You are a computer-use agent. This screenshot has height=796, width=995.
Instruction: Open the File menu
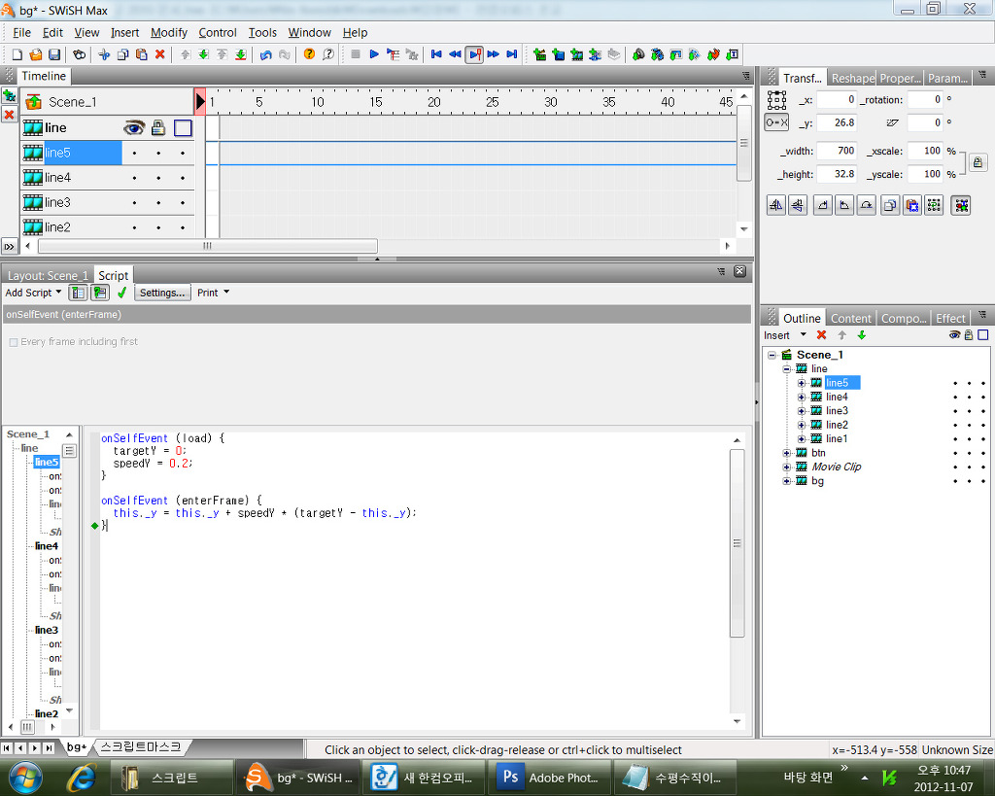click(21, 32)
